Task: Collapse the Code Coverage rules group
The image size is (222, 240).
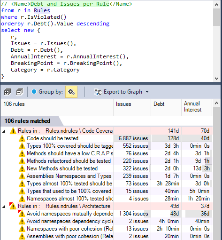Action: [x=4, y=131]
